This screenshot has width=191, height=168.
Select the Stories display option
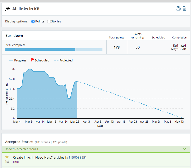(x=49, y=21)
